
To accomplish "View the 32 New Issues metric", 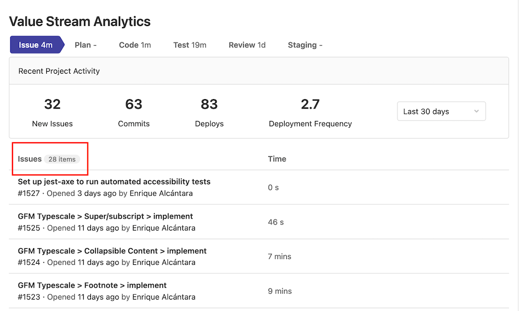I will [x=52, y=104].
